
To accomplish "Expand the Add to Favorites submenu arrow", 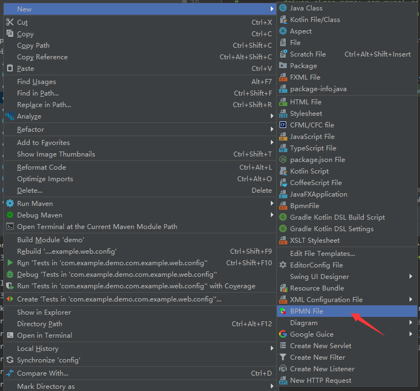I will (272, 142).
